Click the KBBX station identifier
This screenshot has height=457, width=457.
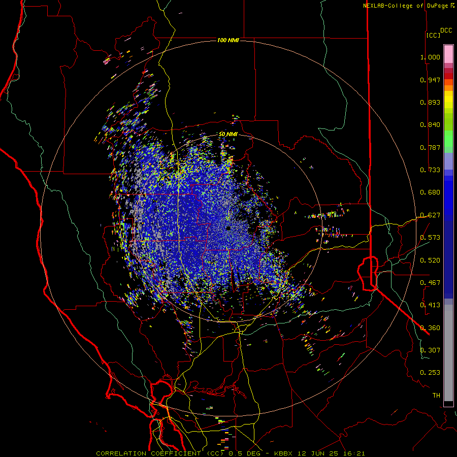283,453
